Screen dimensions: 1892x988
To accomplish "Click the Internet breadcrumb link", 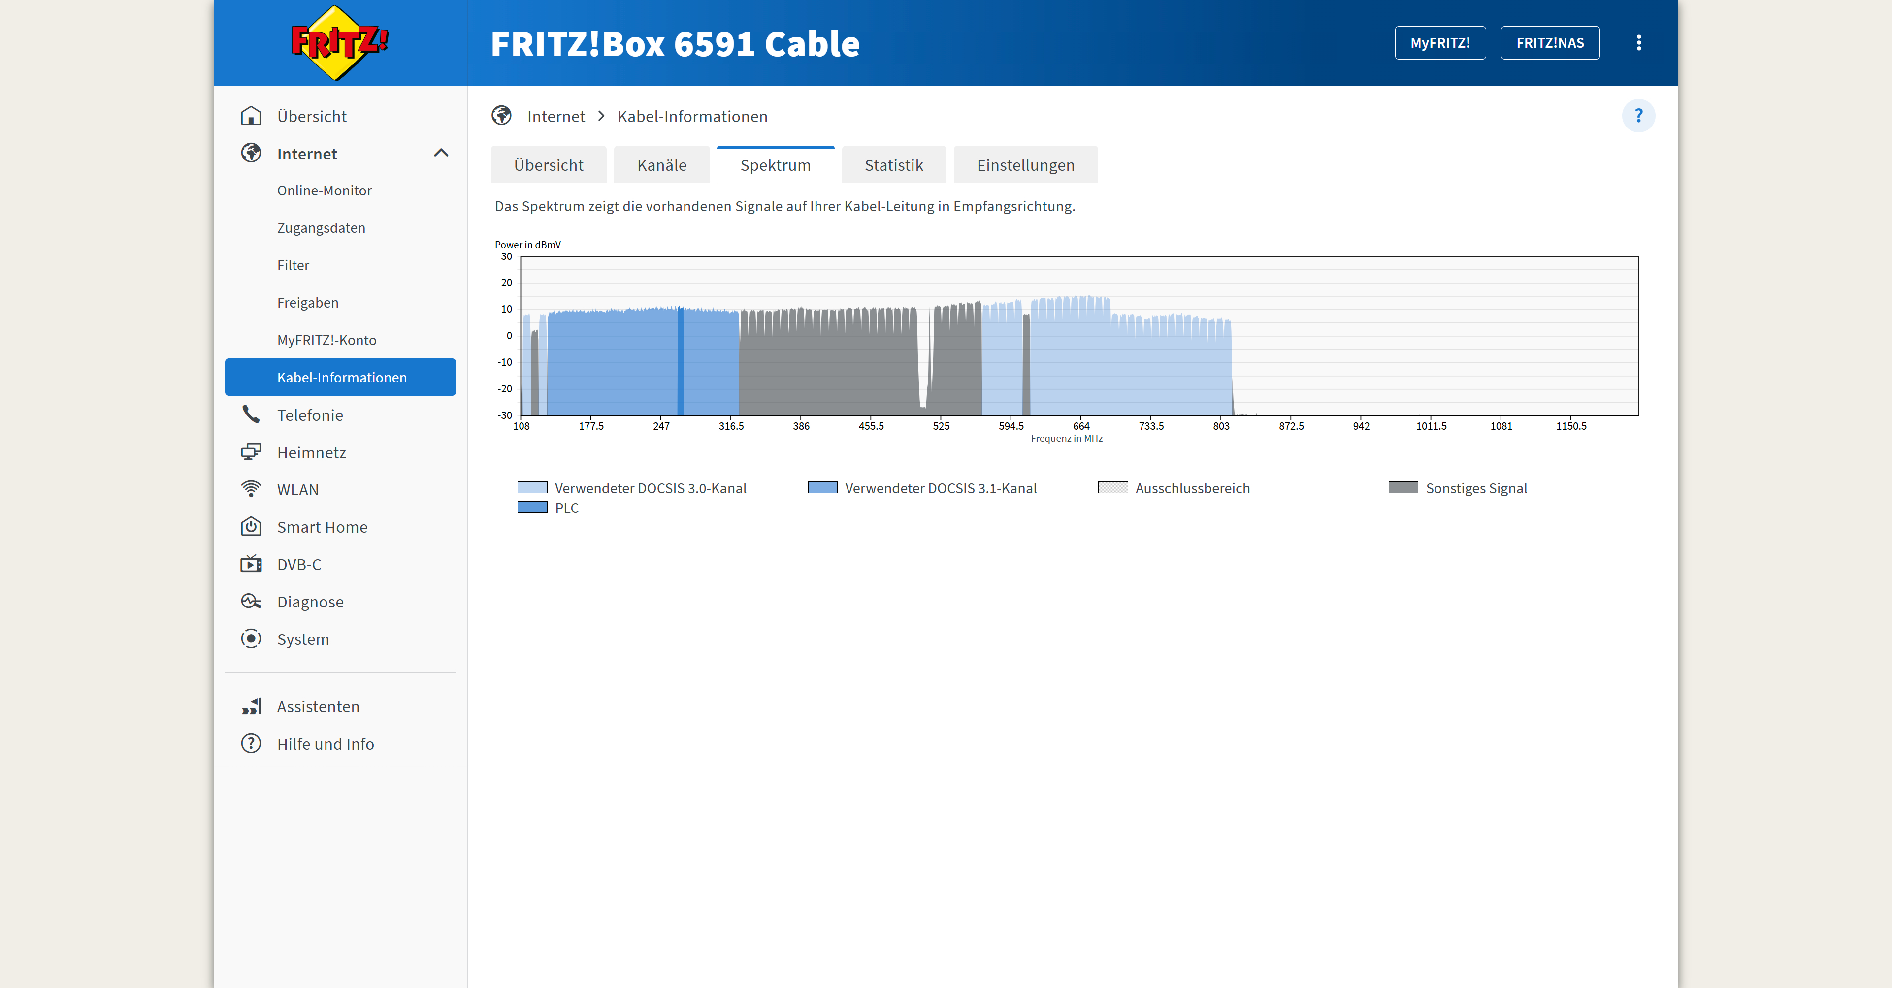I will coord(555,116).
